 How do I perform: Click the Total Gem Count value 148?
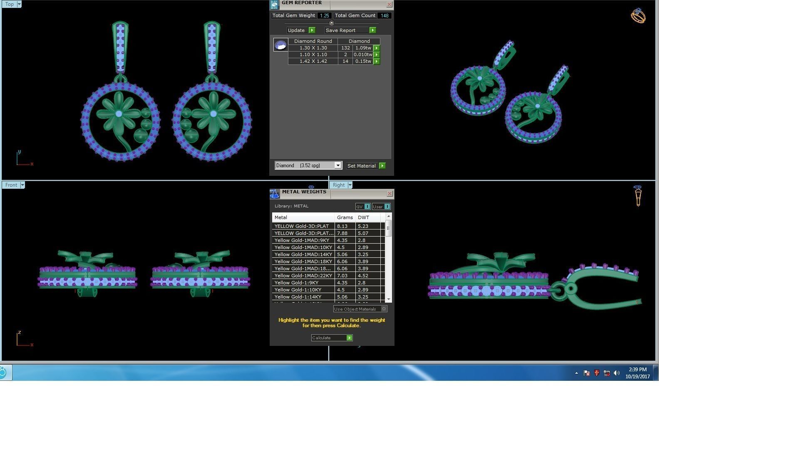point(385,16)
